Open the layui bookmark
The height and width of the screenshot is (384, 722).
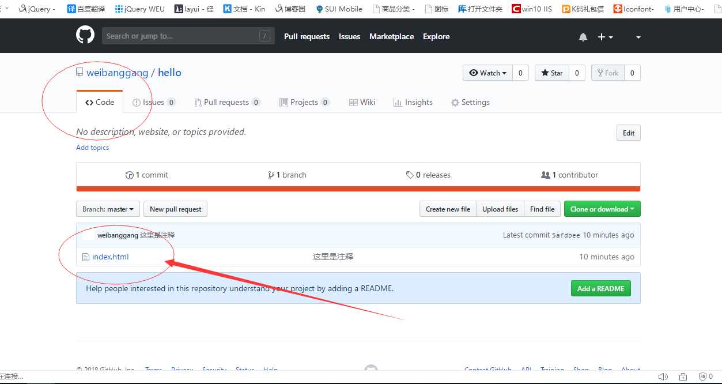click(194, 9)
